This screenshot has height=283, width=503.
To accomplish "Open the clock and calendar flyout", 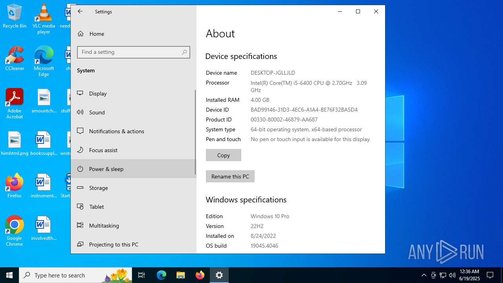I will tap(470, 275).
